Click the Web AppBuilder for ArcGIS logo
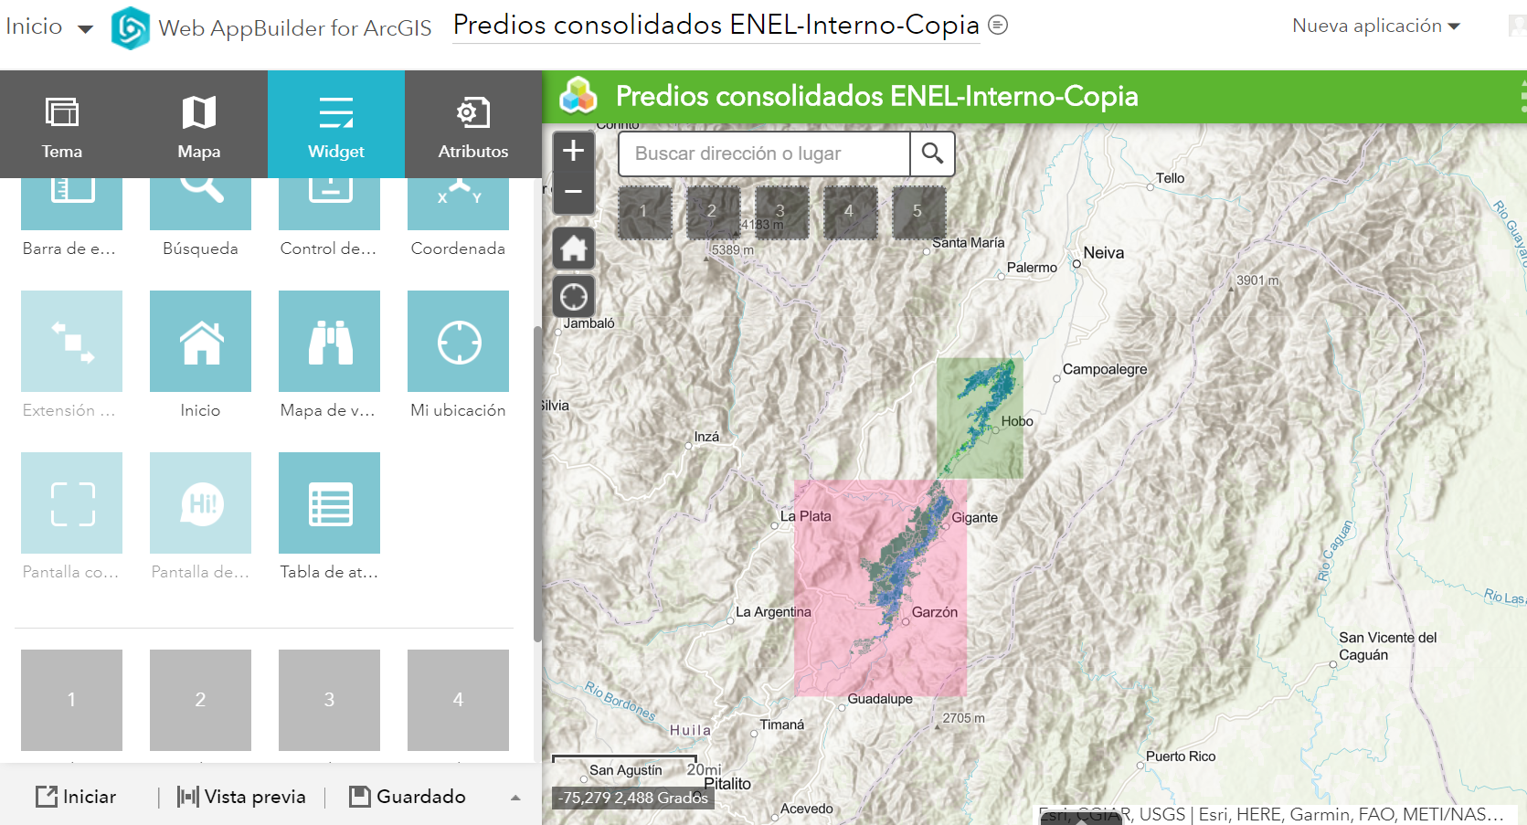This screenshot has height=825, width=1527. point(130,27)
